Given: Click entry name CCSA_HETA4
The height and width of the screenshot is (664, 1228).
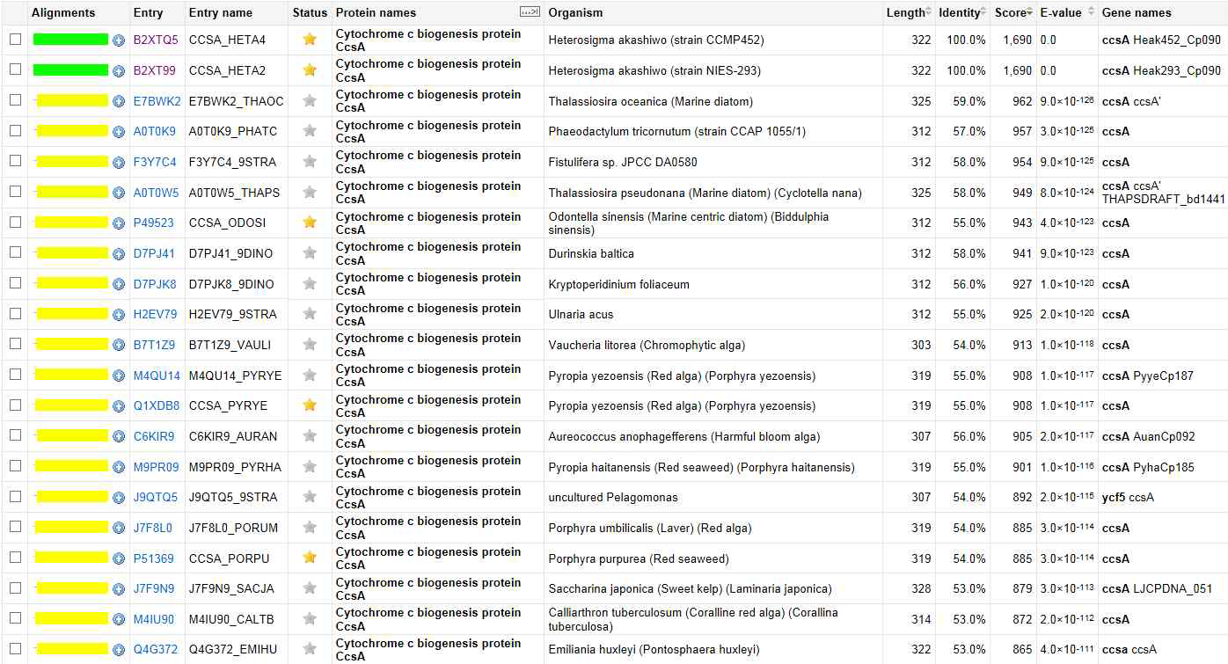Looking at the screenshot, I should pos(227,40).
